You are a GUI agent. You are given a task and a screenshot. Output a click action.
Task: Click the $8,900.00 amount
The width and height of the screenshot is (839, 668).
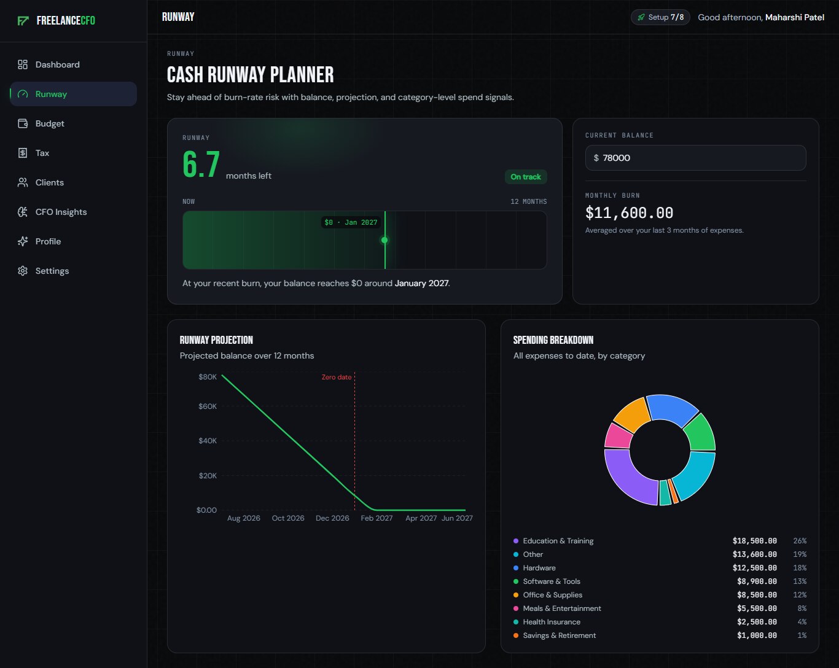(757, 581)
